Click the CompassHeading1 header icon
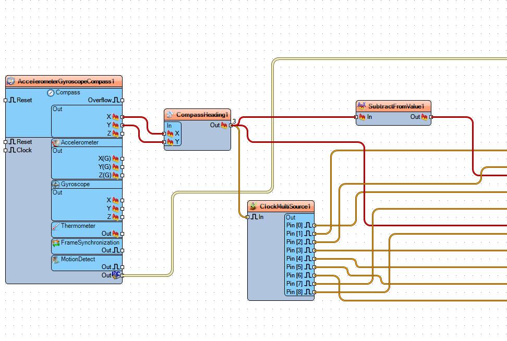 tap(170, 115)
